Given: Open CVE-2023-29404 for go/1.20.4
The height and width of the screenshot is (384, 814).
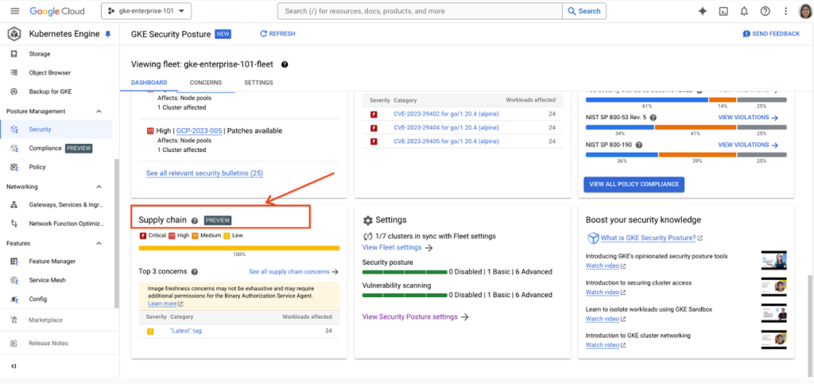Looking at the screenshot, I should pyautogui.click(x=446, y=128).
